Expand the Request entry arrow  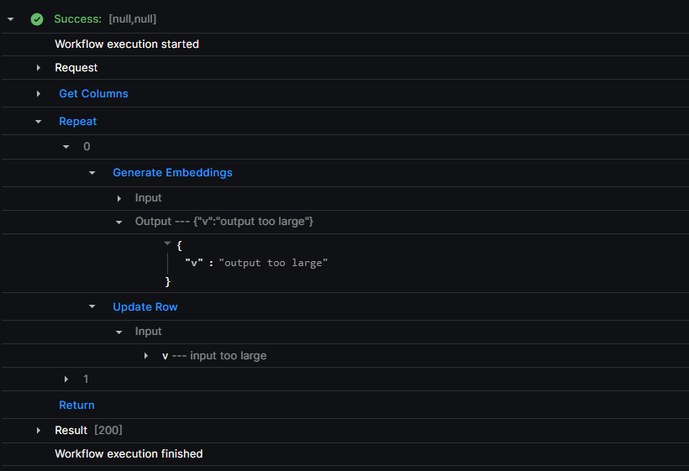click(x=38, y=68)
